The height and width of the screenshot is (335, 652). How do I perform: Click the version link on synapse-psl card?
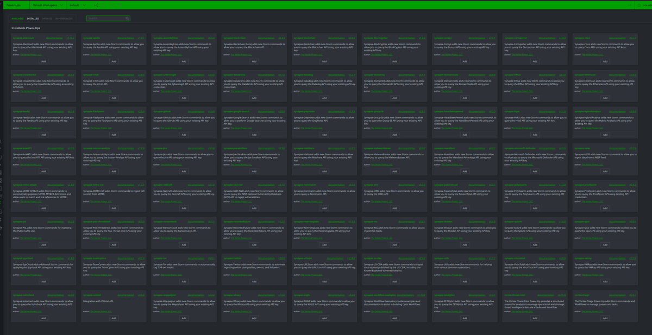(71, 222)
